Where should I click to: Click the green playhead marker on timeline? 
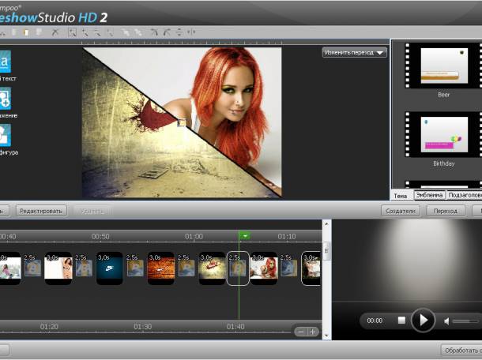coord(245,235)
